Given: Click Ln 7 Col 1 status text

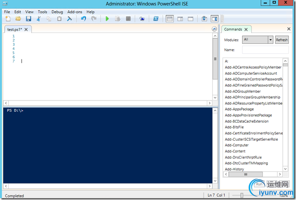Looking at the screenshot, I should click(x=216, y=195).
